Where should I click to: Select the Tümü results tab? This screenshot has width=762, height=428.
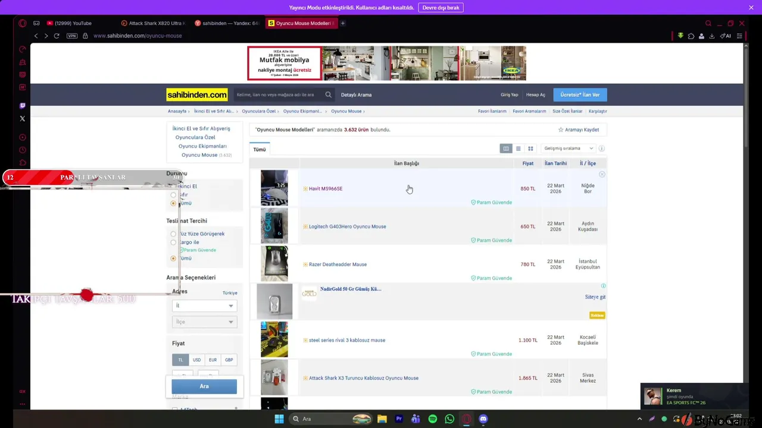(x=260, y=149)
